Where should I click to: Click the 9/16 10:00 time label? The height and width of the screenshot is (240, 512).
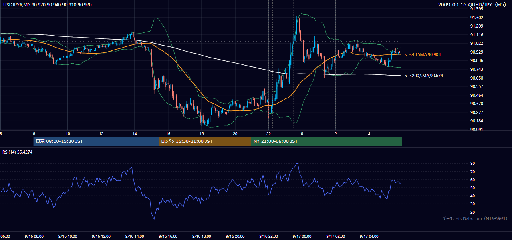[x=67, y=236]
